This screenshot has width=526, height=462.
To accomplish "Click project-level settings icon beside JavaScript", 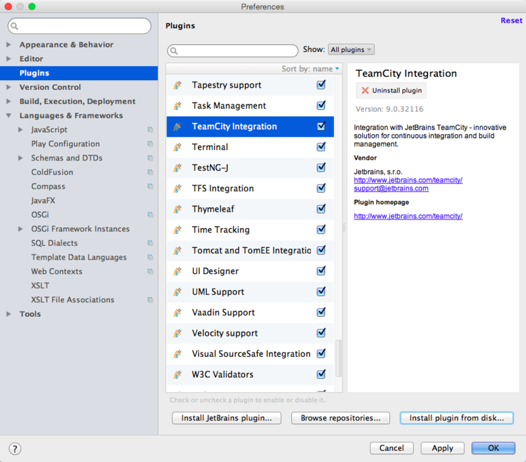I will pyautogui.click(x=151, y=129).
